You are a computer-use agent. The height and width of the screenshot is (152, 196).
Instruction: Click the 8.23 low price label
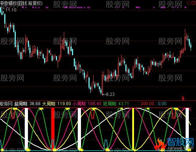110,94
